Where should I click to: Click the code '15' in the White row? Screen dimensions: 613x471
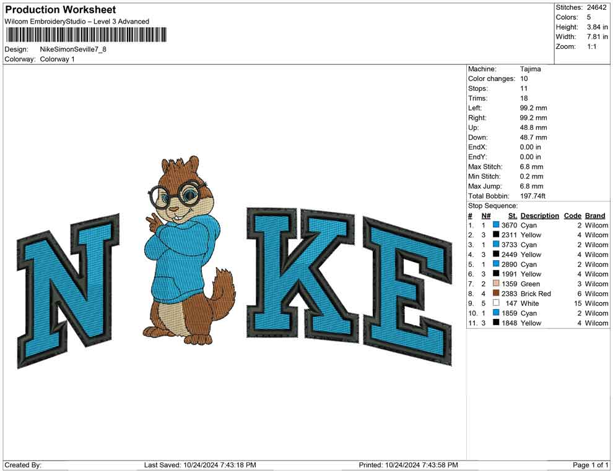click(578, 303)
